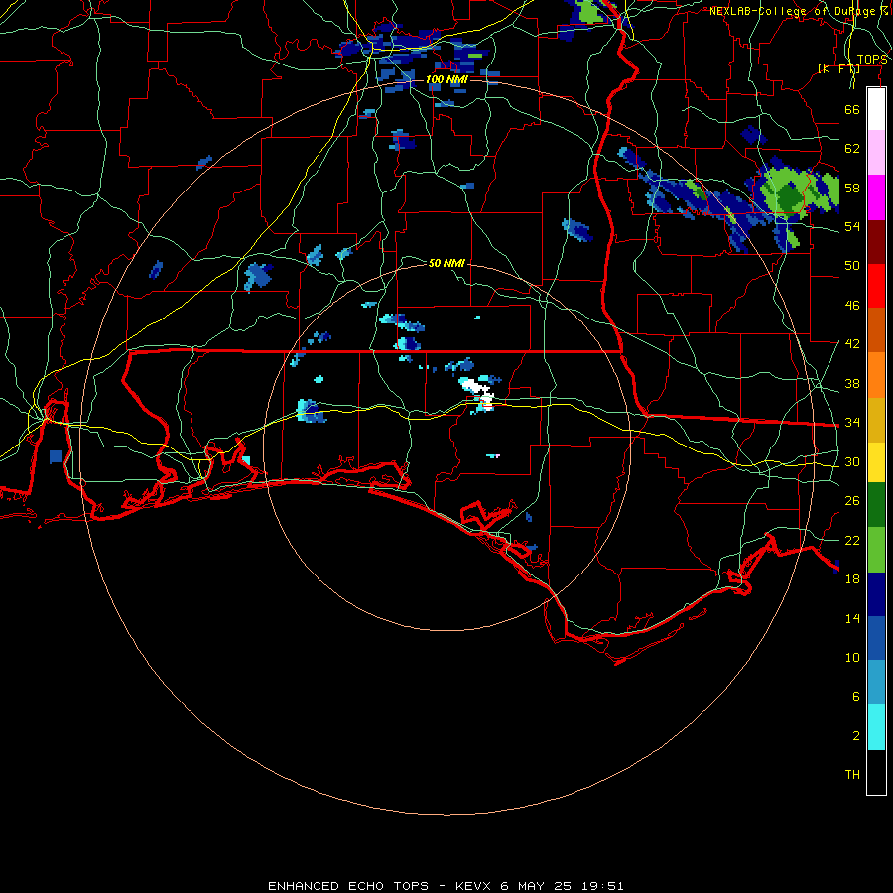Click the "K FT" units label

tap(838, 69)
